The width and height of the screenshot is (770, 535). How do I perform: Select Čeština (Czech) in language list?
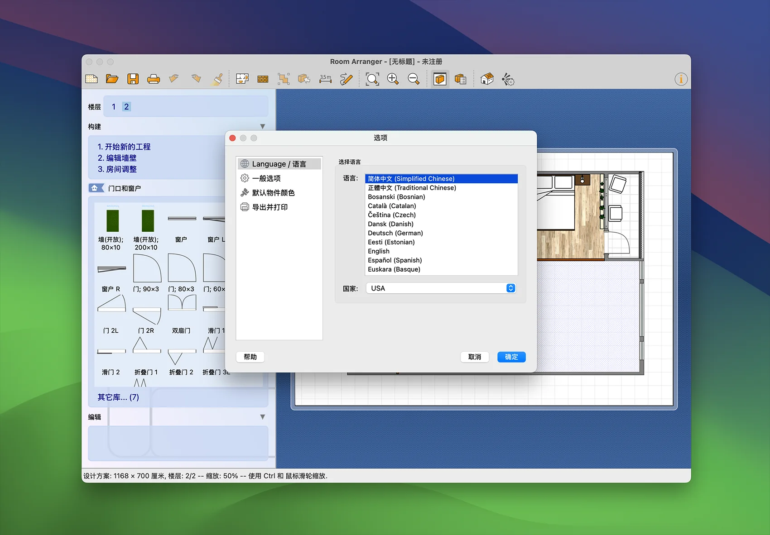(x=441, y=215)
